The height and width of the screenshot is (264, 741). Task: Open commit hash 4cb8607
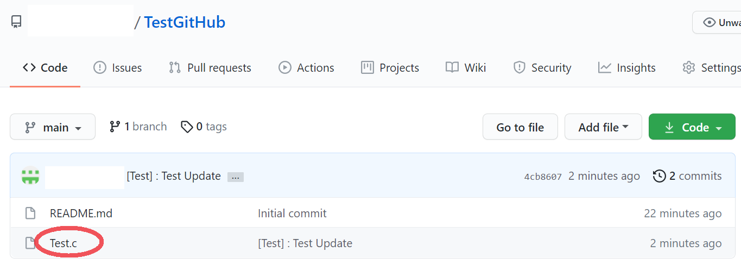pyautogui.click(x=543, y=177)
